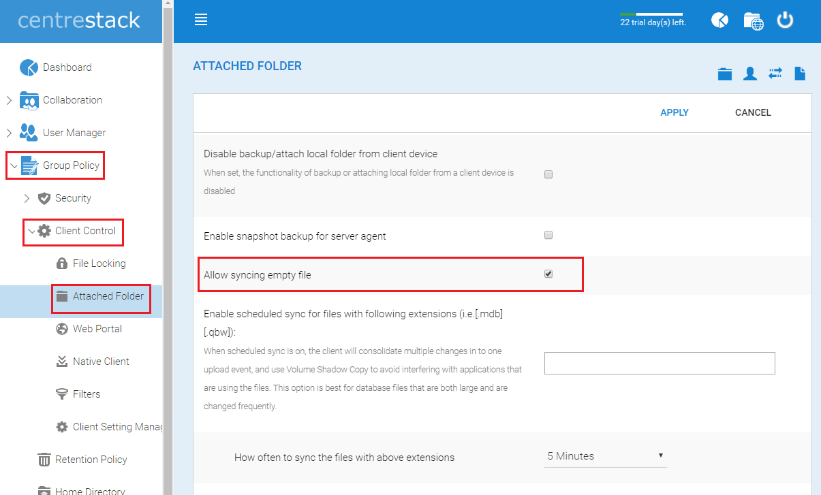Click the centrestack logo

point(79,20)
